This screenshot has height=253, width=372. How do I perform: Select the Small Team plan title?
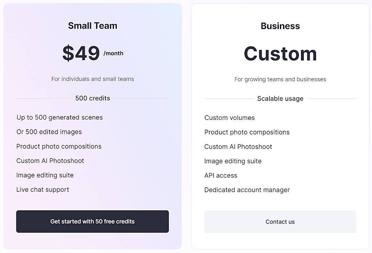coord(92,25)
